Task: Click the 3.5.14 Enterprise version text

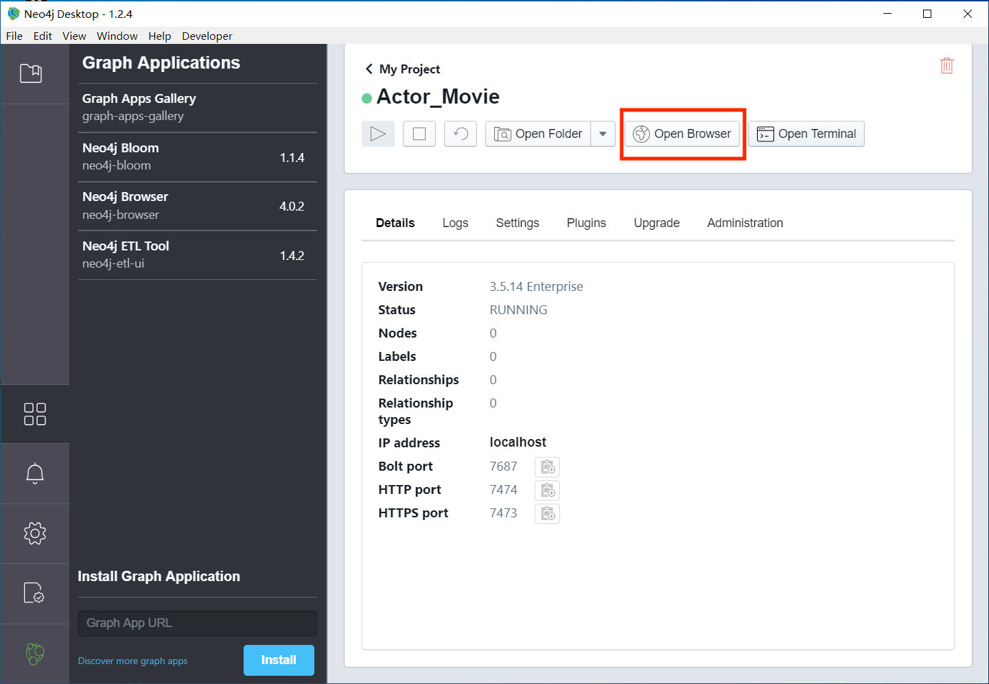Action: click(536, 287)
